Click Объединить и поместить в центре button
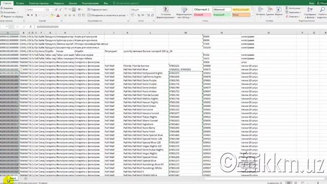Viewport: 327px width, 184px height. pos(106,15)
